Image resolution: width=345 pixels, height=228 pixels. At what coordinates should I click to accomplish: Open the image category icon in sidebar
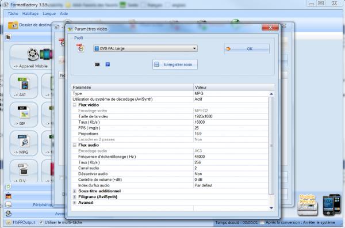click(9, 196)
